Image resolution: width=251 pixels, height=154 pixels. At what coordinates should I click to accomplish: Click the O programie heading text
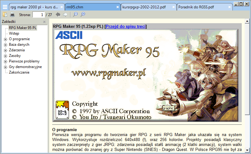tap(65, 130)
